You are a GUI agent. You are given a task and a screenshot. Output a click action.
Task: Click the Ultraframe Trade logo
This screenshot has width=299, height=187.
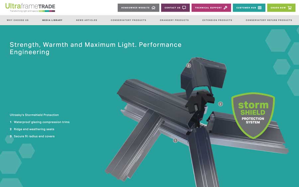click(30, 7)
